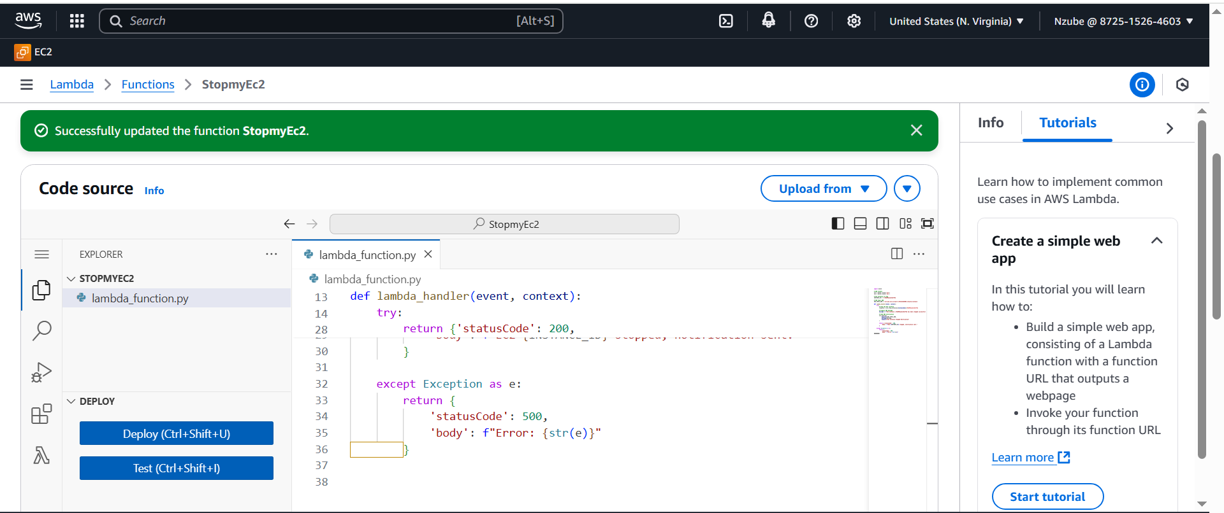Screen dimensions: 1224x513
Task: Click the code minimap preview
Action: (898, 311)
